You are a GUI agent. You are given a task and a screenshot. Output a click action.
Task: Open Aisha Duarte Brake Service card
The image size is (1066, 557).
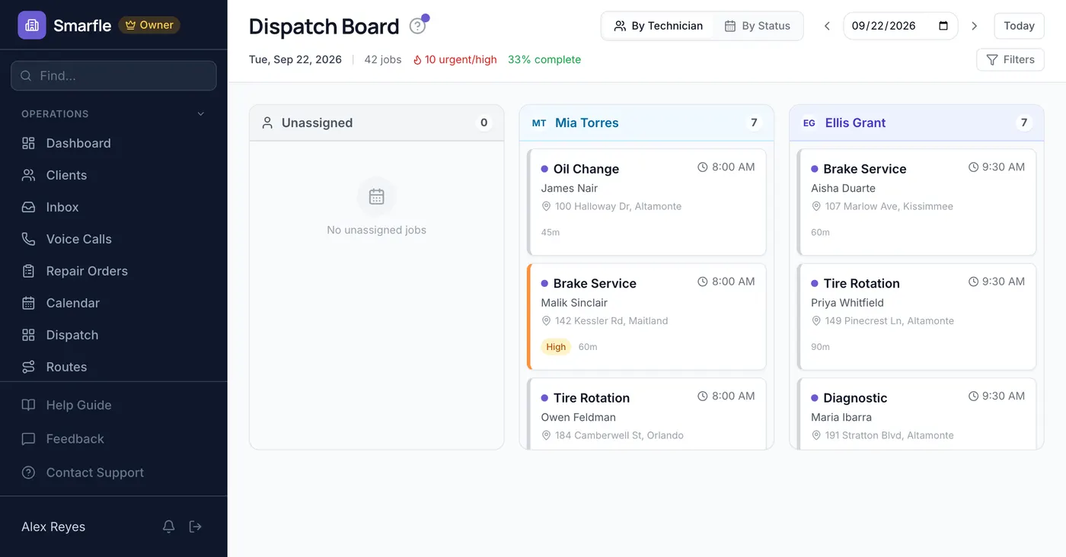pos(917,202)
